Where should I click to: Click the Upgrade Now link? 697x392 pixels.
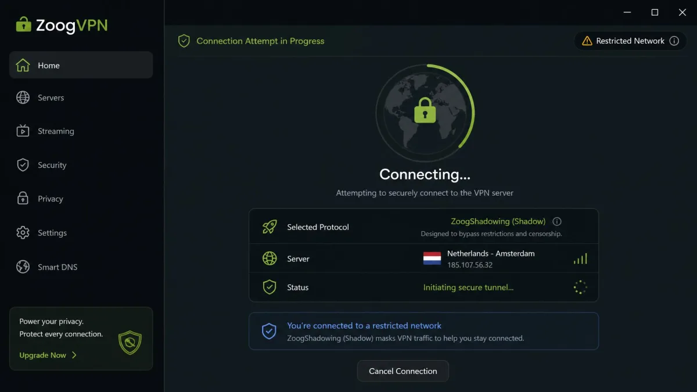point(43,355)
